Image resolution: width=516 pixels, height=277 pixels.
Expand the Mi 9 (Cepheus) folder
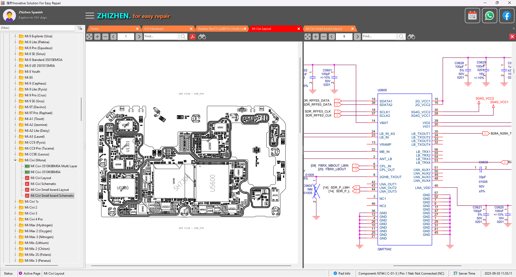(x=15, y=83)
